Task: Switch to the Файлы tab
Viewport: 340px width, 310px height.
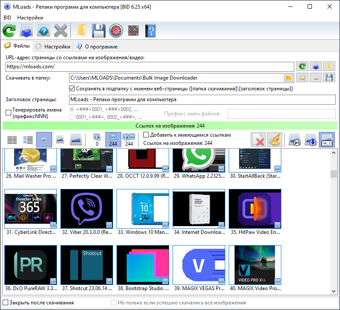Action: tap(17, 46)
